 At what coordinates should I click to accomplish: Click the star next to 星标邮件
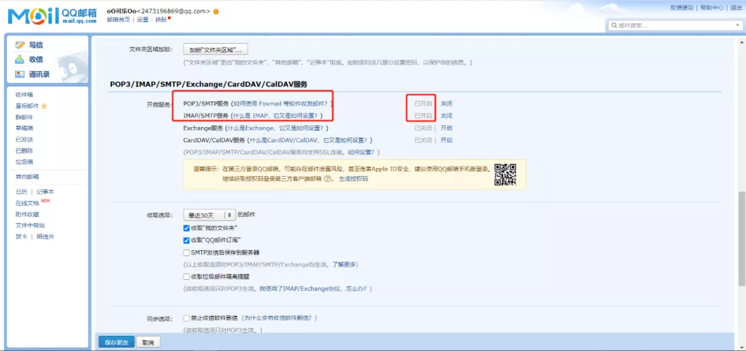point(44,106)
